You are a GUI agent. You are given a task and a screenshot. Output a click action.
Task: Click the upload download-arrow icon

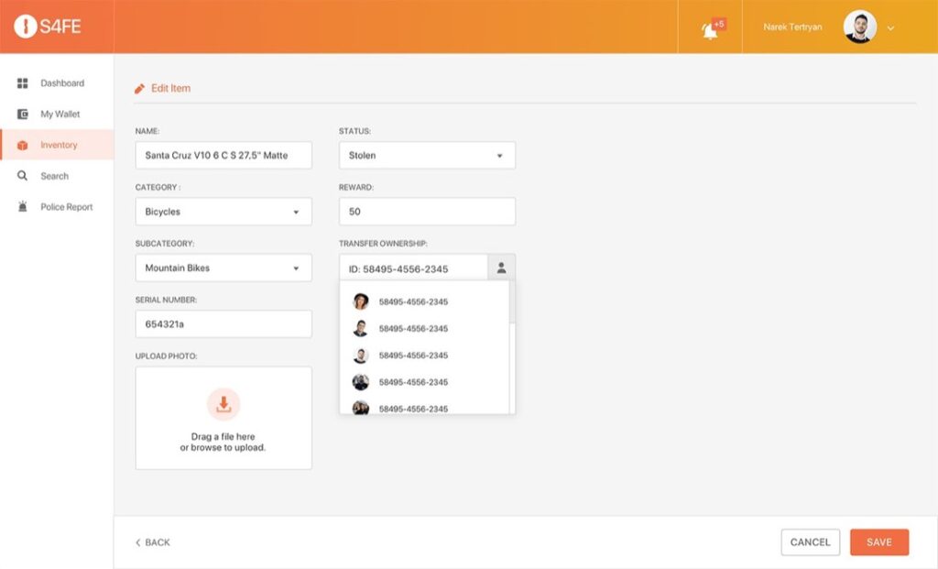point(224,404)
